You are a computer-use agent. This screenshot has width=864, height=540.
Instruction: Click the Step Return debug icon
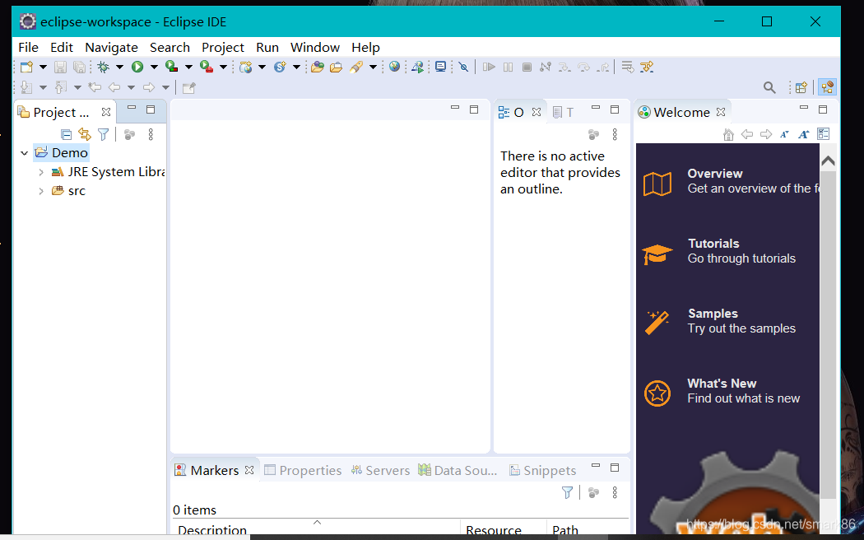tap(603, 67)
